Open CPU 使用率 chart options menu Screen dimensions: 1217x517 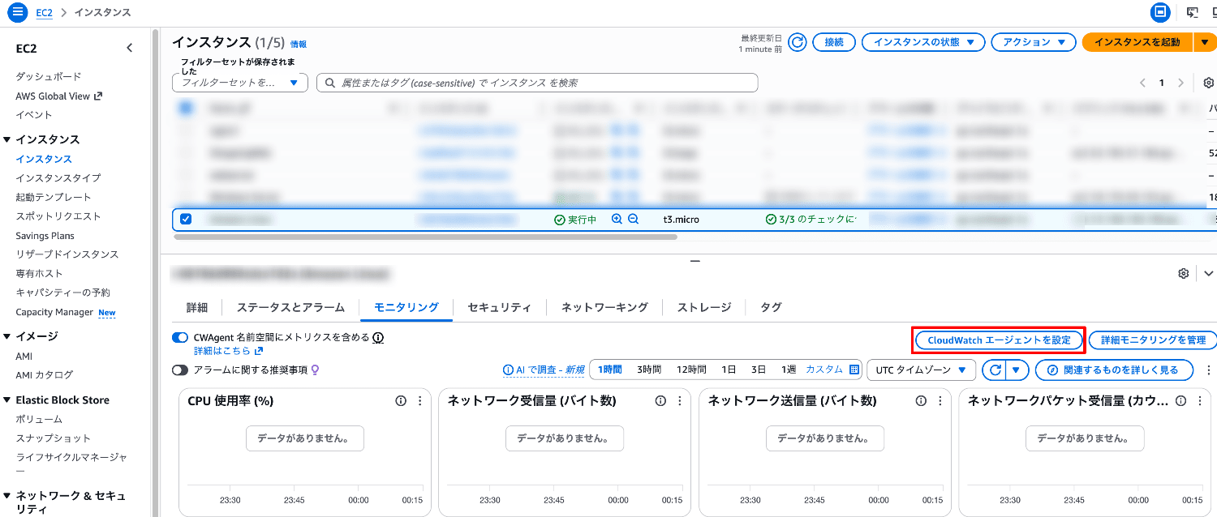[419, 400]
